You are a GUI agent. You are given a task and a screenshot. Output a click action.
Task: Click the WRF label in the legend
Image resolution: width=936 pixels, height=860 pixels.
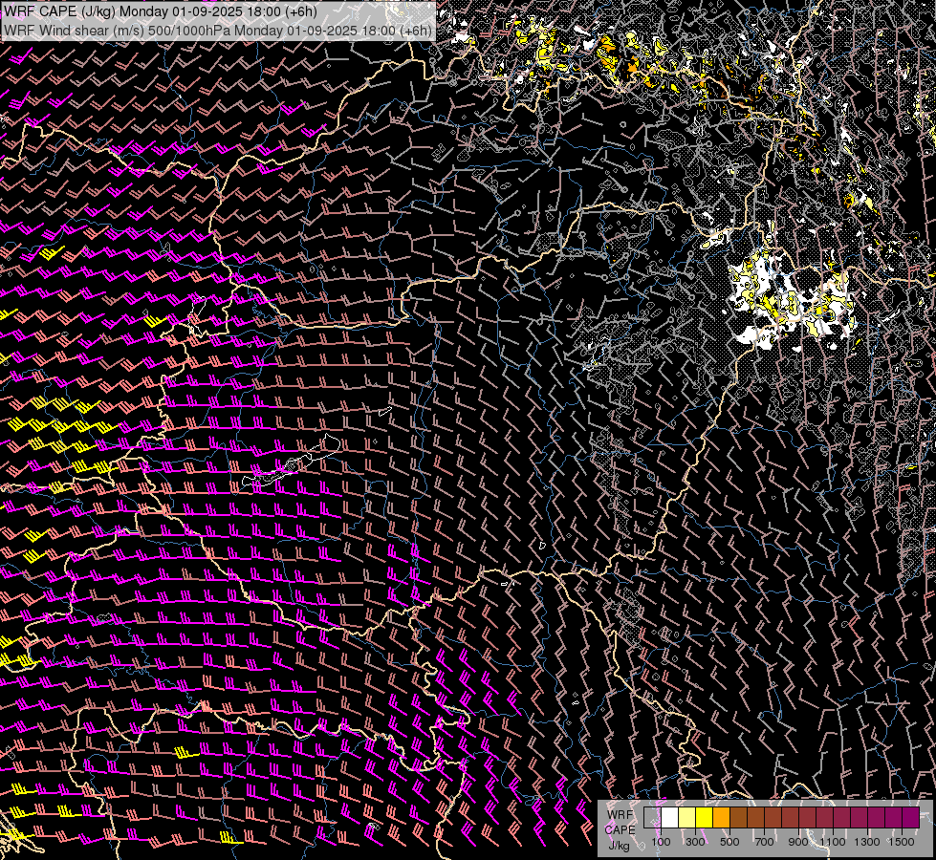620,815
